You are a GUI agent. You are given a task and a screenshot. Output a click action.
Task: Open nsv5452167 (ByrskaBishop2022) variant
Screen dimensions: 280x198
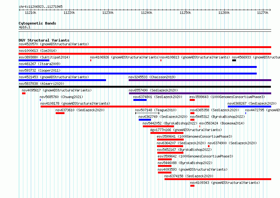184,150
